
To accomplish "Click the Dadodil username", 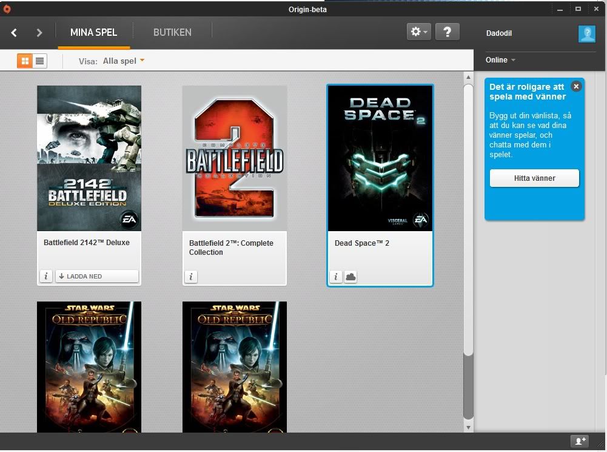I will point(499,33).
